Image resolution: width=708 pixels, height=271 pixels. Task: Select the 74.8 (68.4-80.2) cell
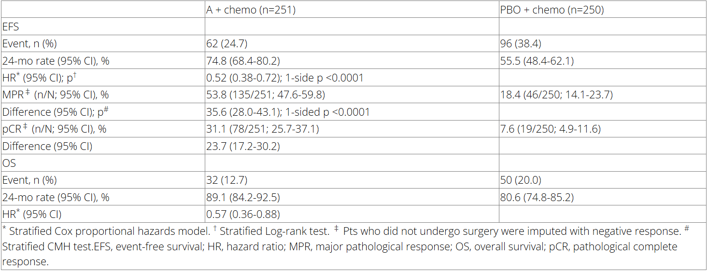243,61
